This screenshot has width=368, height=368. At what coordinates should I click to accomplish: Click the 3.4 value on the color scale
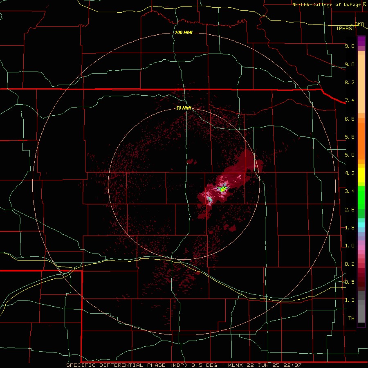tap(350, 191)
